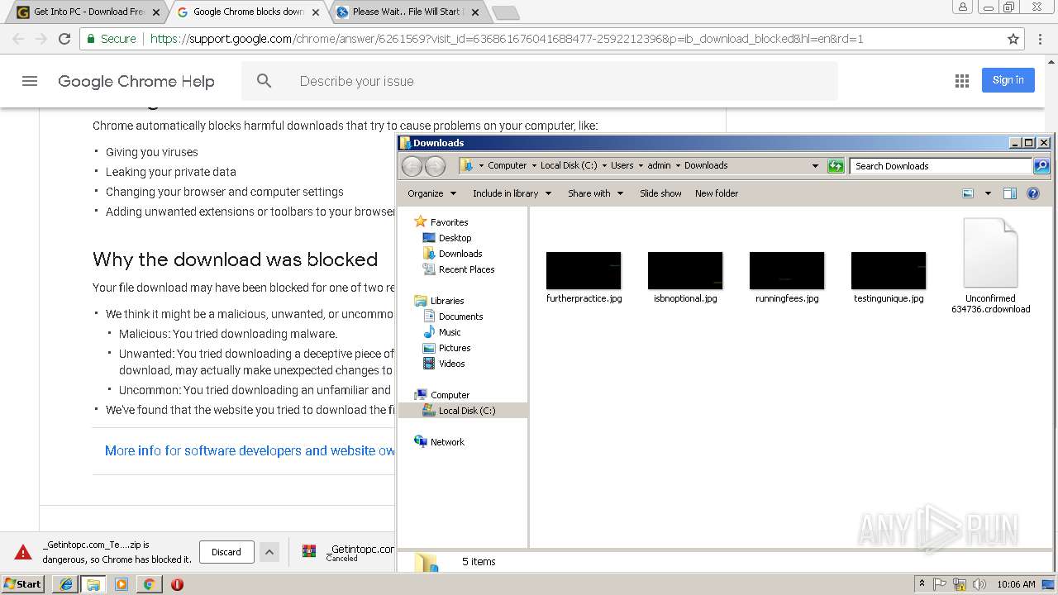Screen dimensions: 1058x595
Task: Open the Organize menu
Action: click(431, 193)
